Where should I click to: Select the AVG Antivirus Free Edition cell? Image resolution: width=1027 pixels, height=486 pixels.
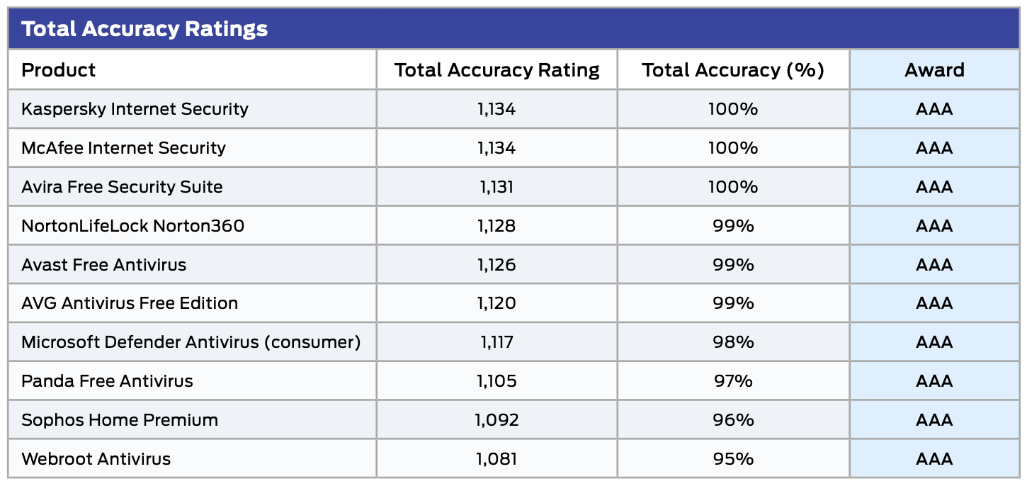(x=130, y=303)
